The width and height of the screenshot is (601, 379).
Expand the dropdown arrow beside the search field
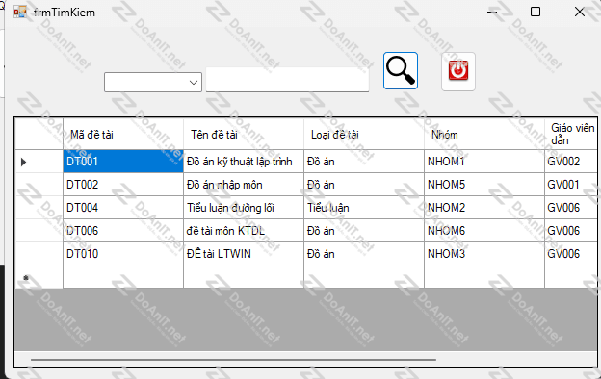[194, 83]
